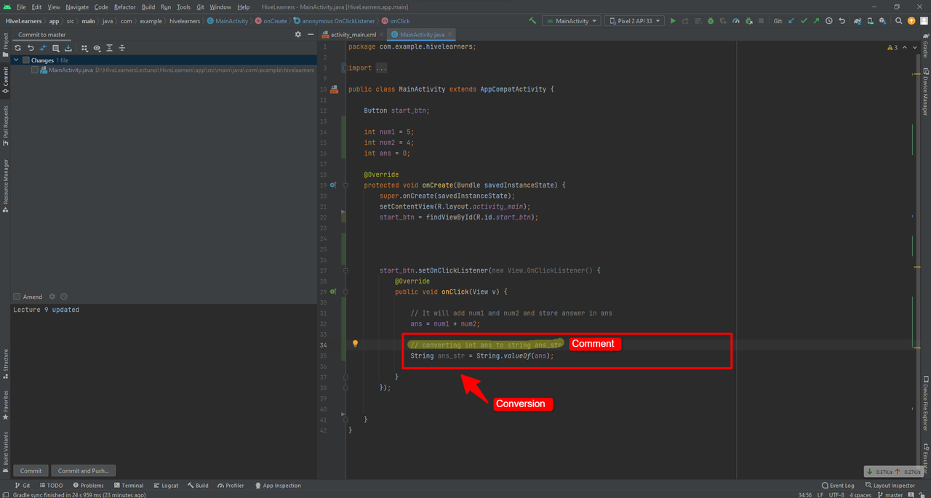Image resolution: width=931 pixels, height=498 pixels.
Task: Click the hivelearners breadcrumb in the navigation bar
Action: coord(185,21)
